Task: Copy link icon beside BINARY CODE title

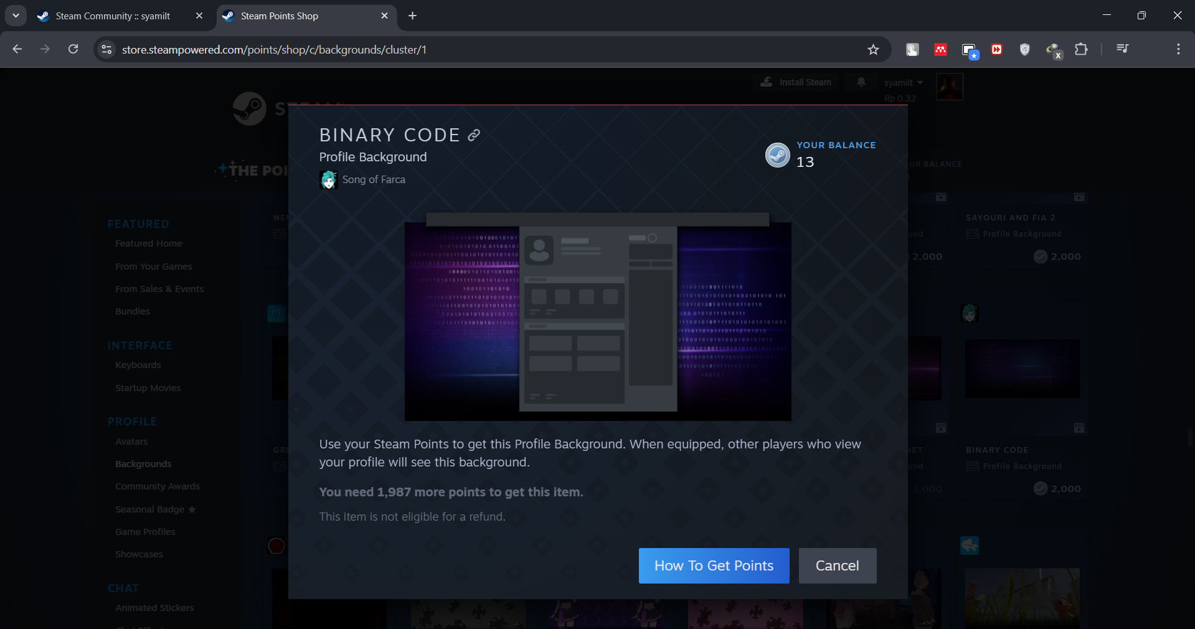Action: (474, 135)
